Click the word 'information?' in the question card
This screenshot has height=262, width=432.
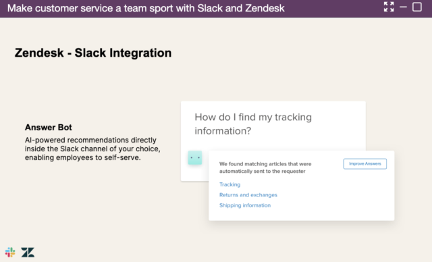click(223, 131)
